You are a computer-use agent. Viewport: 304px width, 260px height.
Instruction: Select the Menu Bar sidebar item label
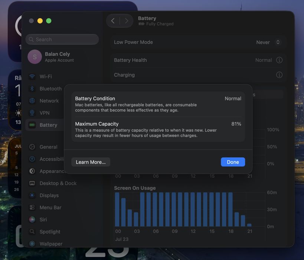tap(50, 208)
